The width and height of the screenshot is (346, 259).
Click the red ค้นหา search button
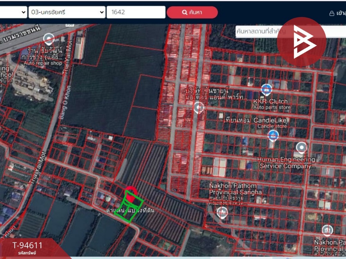pos(192,12)
